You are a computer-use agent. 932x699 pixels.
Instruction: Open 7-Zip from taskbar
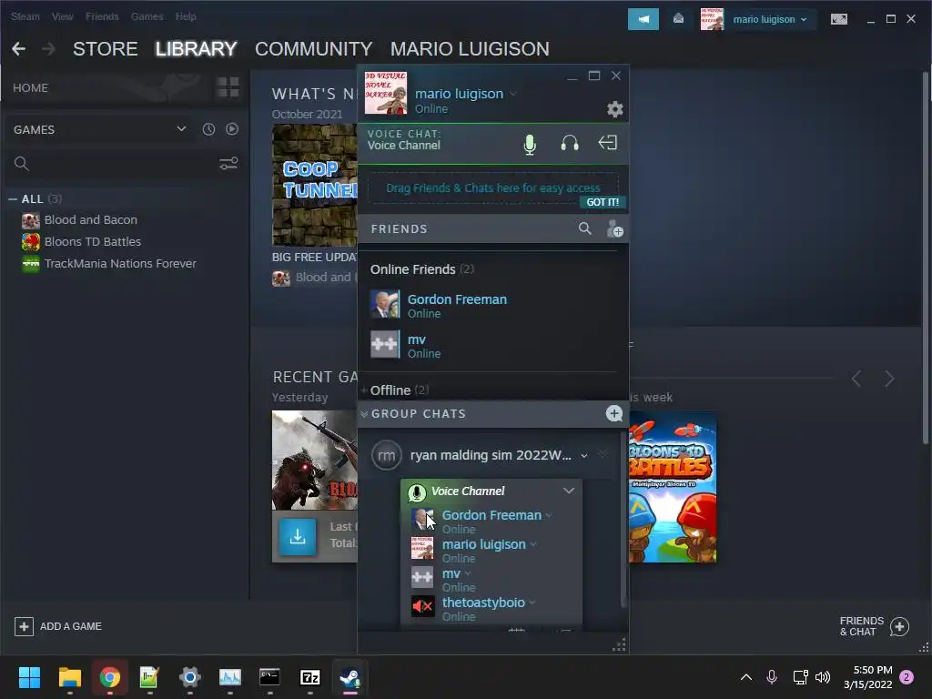(310, 677)
